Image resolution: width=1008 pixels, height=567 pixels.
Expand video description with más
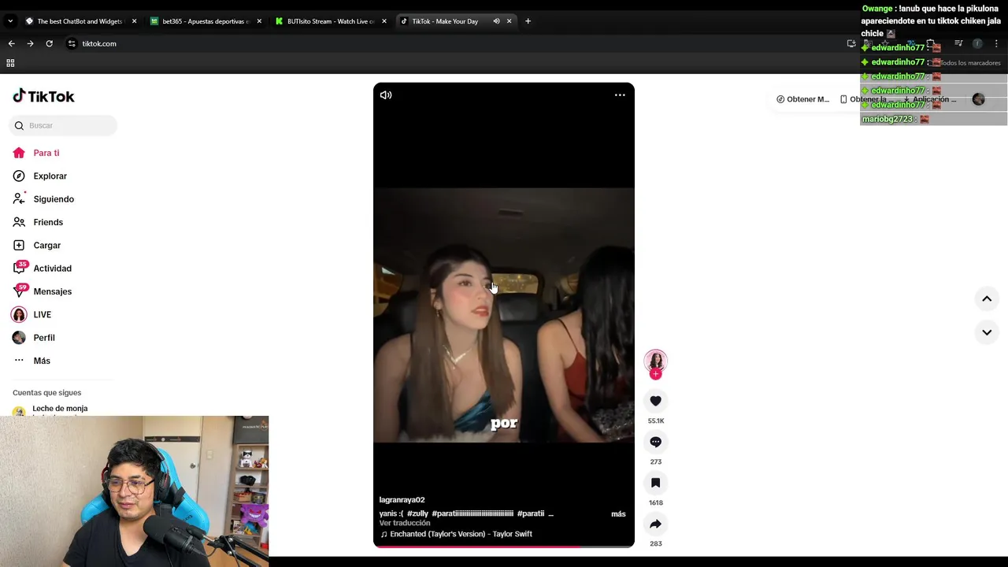coord(618,514)
